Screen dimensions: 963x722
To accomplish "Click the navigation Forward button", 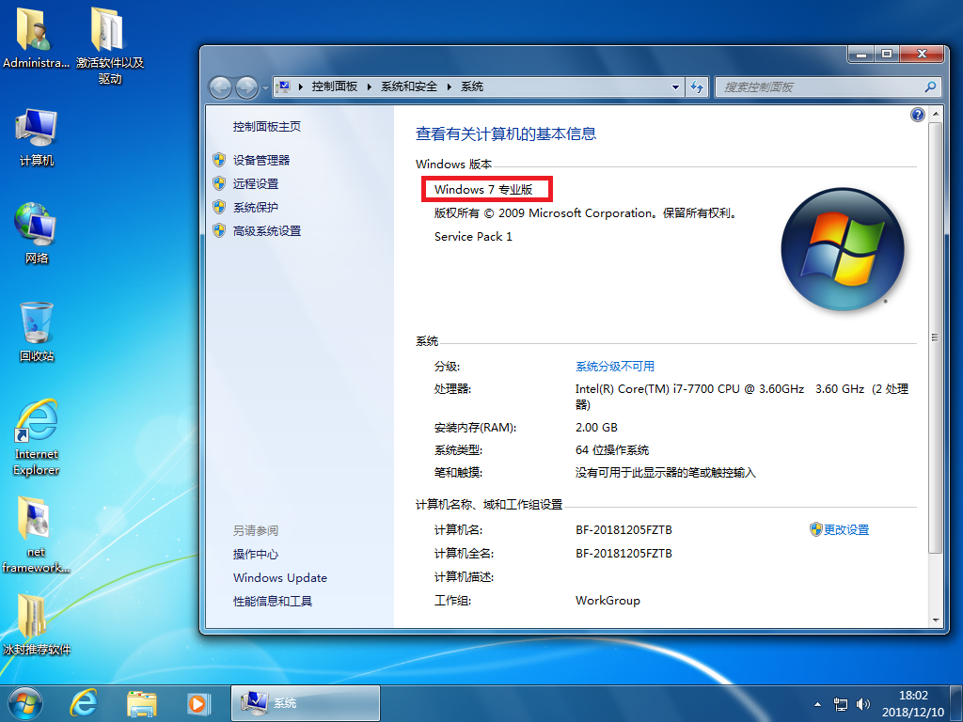I will tap(247, 87).
